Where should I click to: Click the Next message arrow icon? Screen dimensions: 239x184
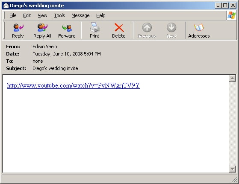coord(171,28)
